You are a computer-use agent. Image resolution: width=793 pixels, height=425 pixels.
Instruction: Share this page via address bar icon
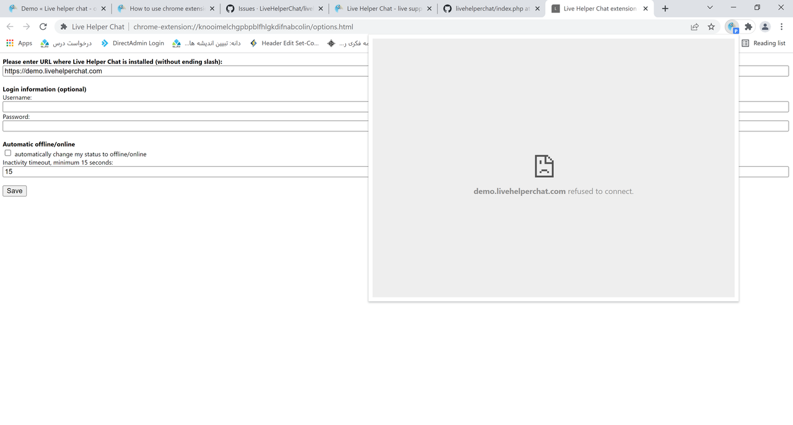694,27
